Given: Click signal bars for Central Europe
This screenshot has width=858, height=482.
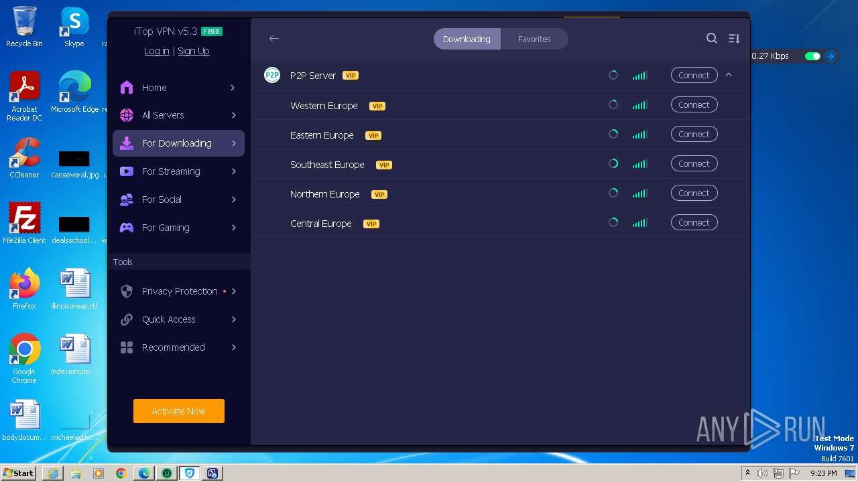Looking at the screenshot, I should click(x=639, y=223).
